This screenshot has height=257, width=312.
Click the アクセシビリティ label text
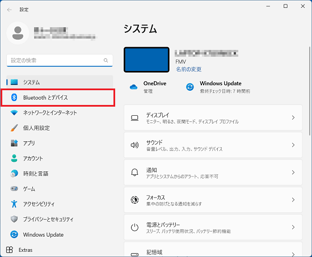pyautogui.click(x=39, y=204)
